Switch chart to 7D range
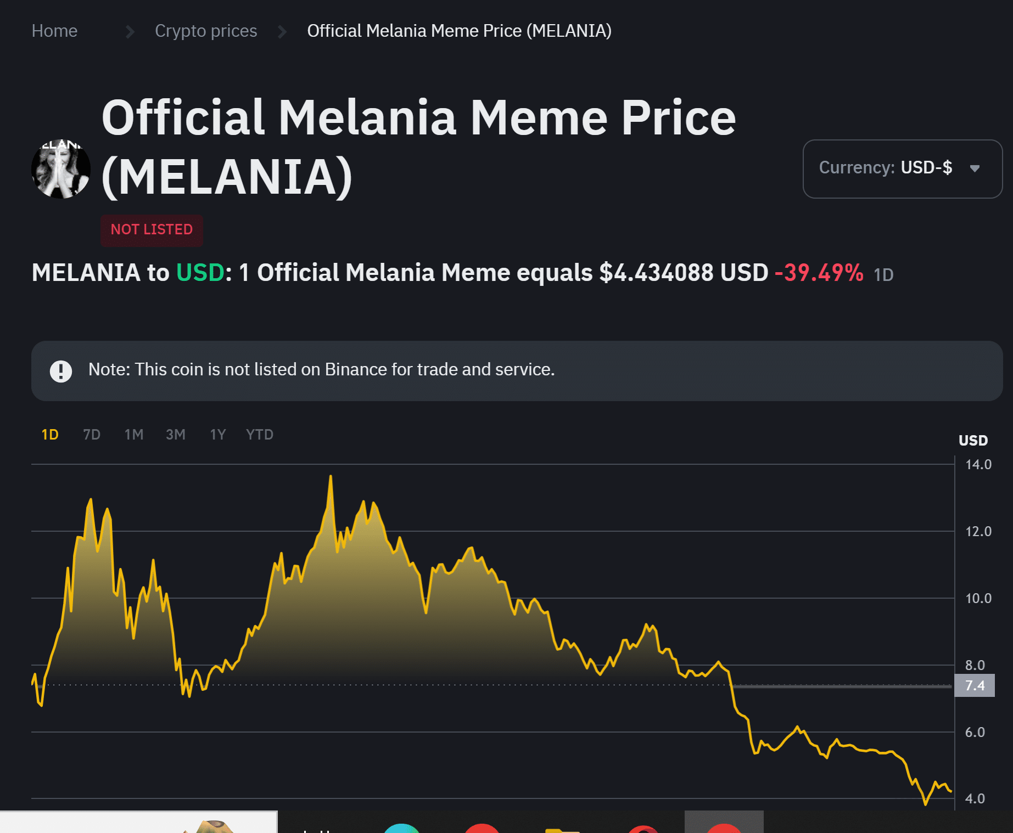 pos(92,435)
